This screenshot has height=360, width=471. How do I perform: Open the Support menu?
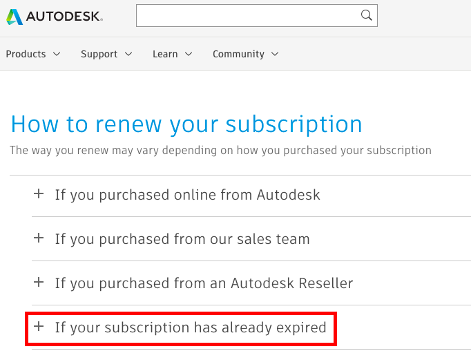tap(99, 54)
